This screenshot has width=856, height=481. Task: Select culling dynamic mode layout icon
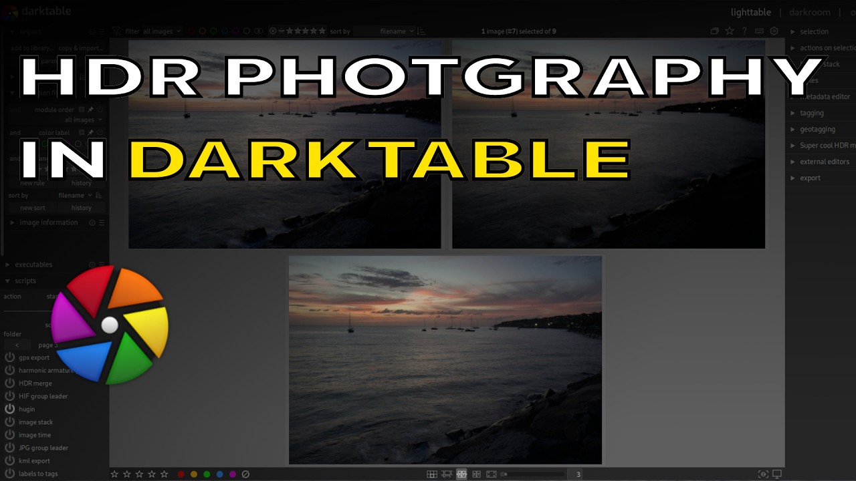coord(476,474)
